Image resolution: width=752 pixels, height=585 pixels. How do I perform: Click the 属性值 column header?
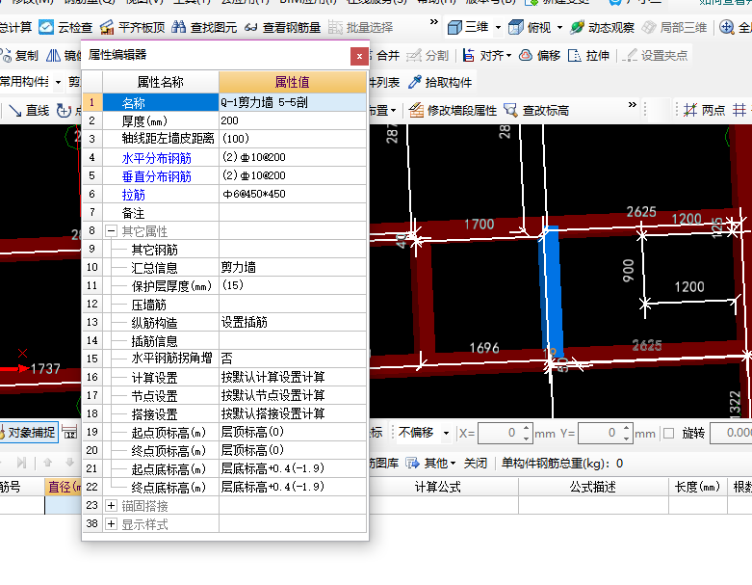click(293, 82)
